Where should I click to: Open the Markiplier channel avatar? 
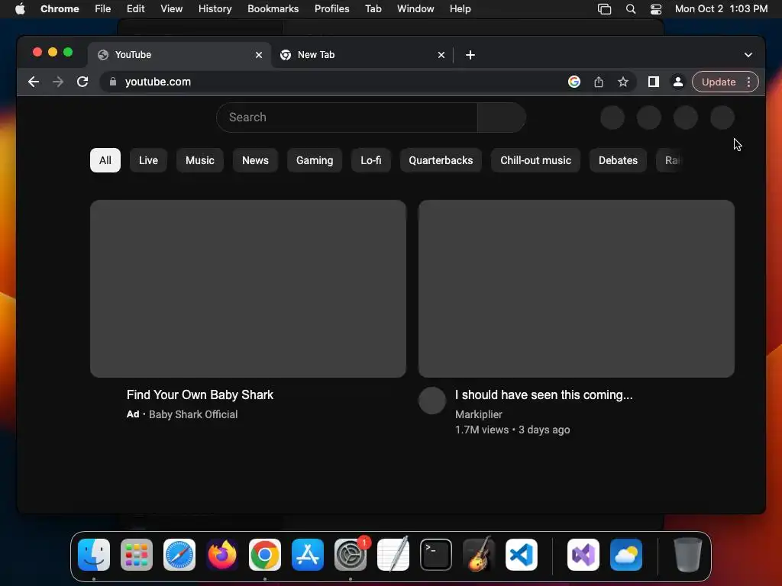pos(432,401)
